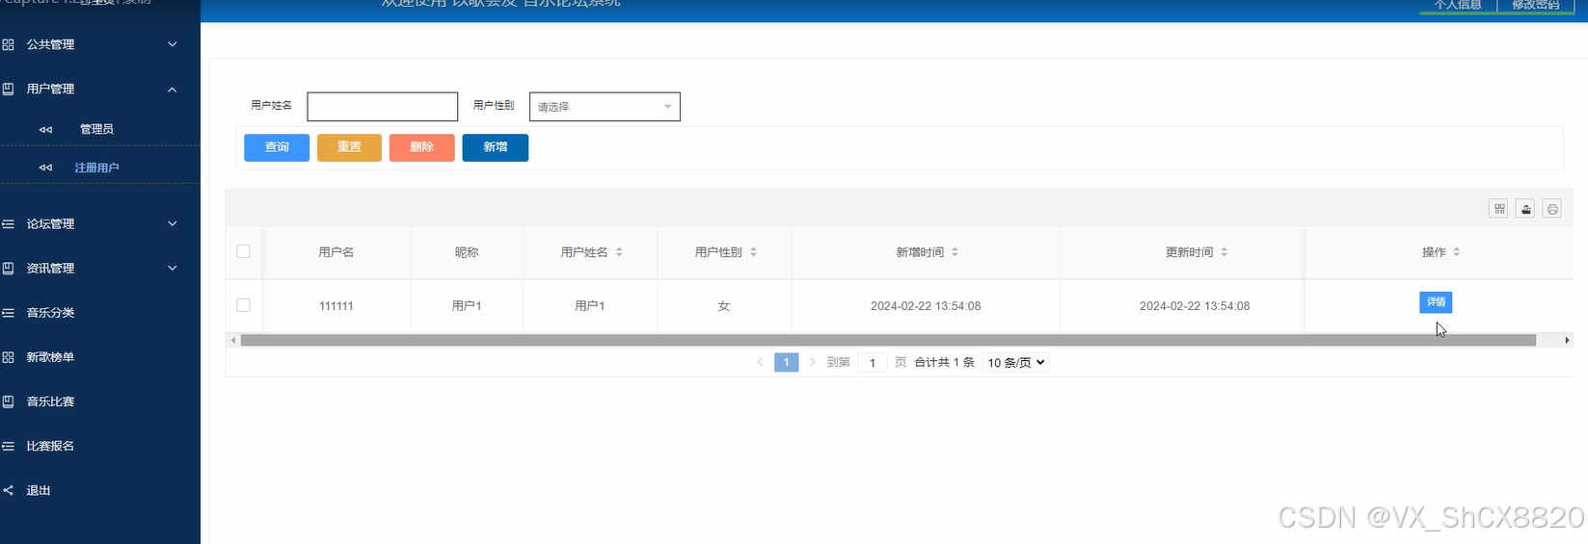Click the horizontal table scrollbar
Viewport: 1588px width, 544px height.
(888, 340)
